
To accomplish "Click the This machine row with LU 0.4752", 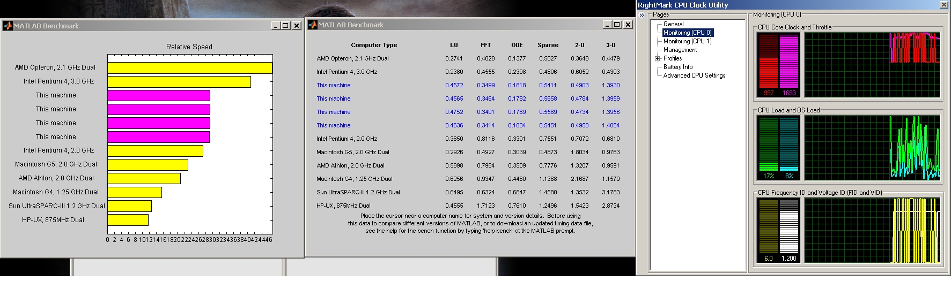I will click(468, 112).
